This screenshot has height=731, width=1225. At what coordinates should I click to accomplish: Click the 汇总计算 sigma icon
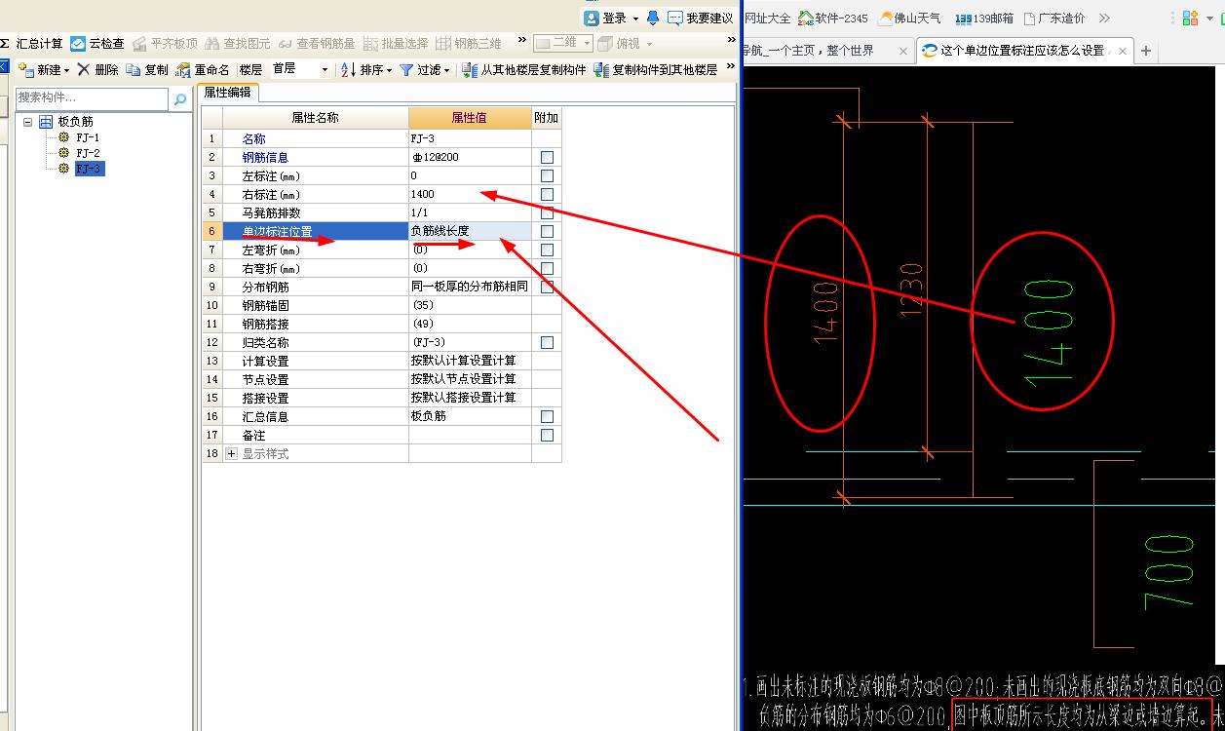(x=5, y=43)
